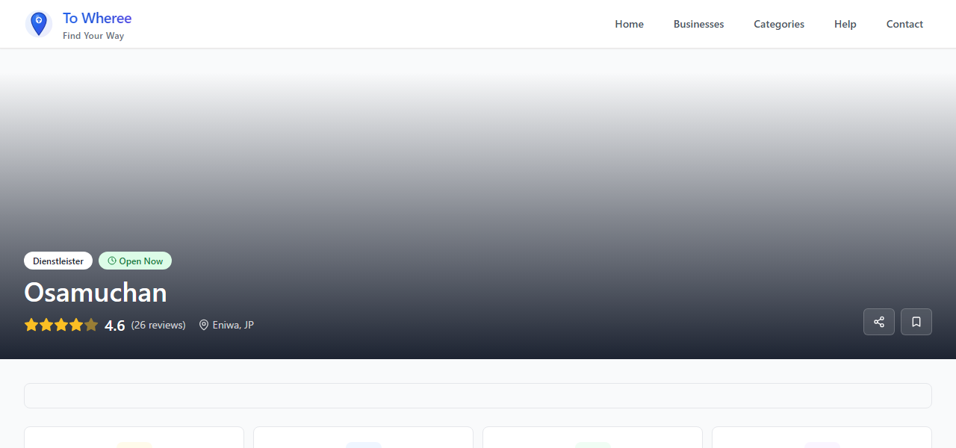Click the bookmark save icon button
Image resolution: width=956 pixels, height=448 pixels.
point(916,322)
